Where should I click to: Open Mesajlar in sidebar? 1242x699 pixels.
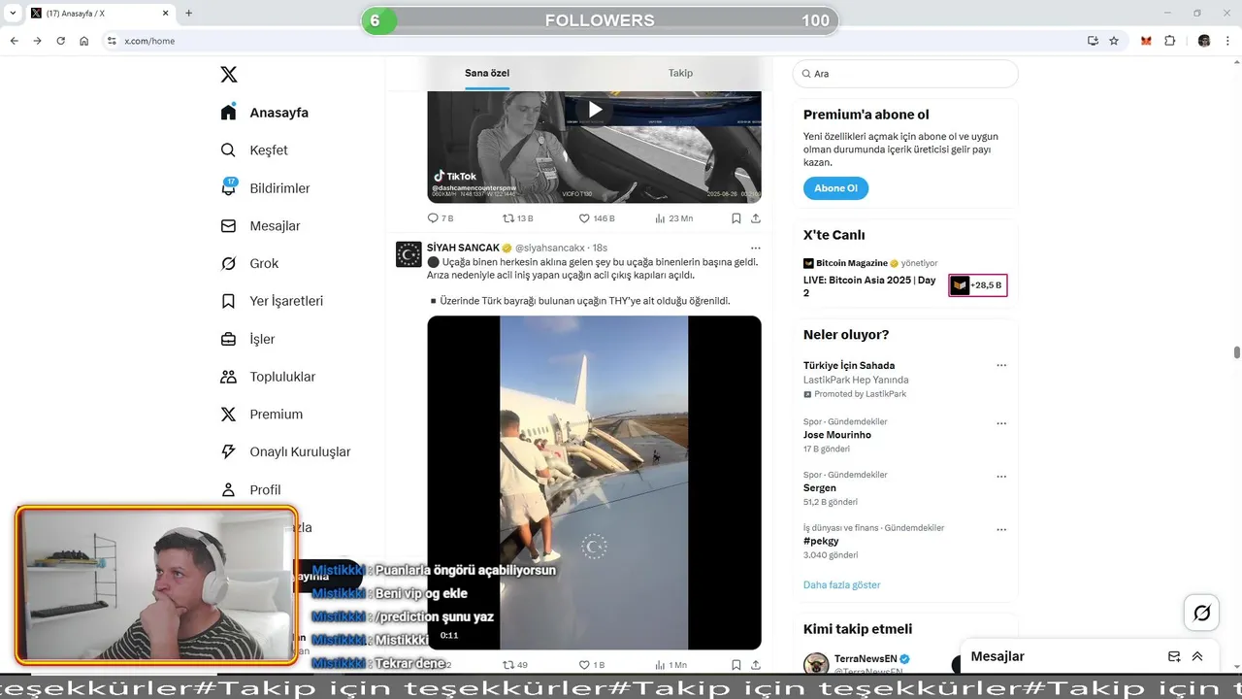point(261,226)
